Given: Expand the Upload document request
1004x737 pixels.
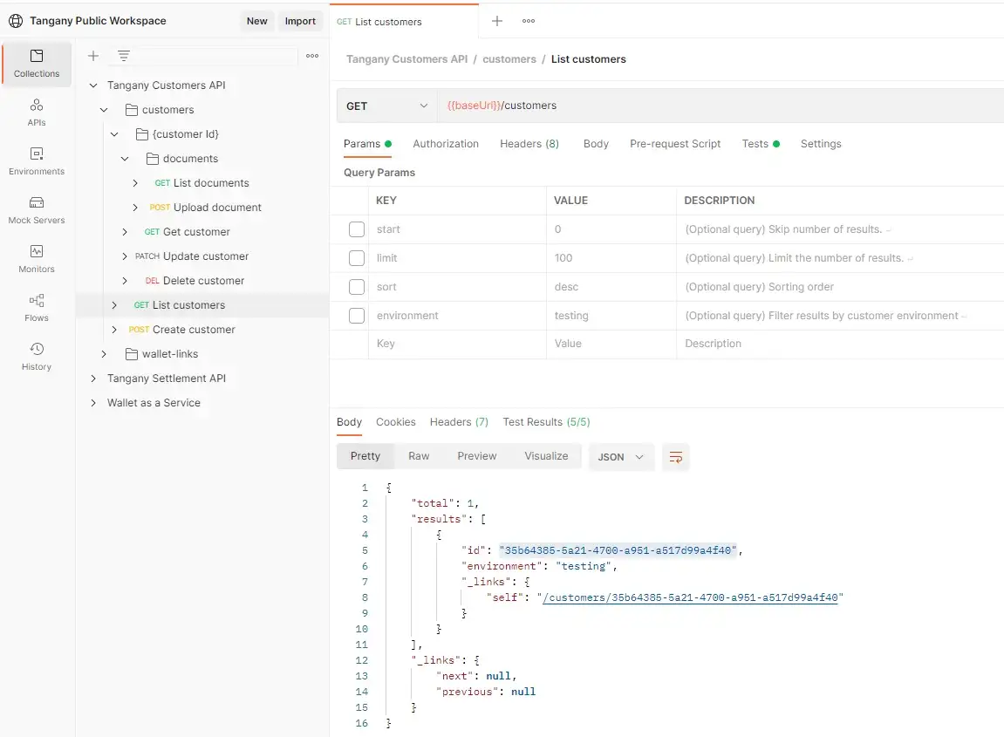Looking at the screenshot, I should click(135, 208).
